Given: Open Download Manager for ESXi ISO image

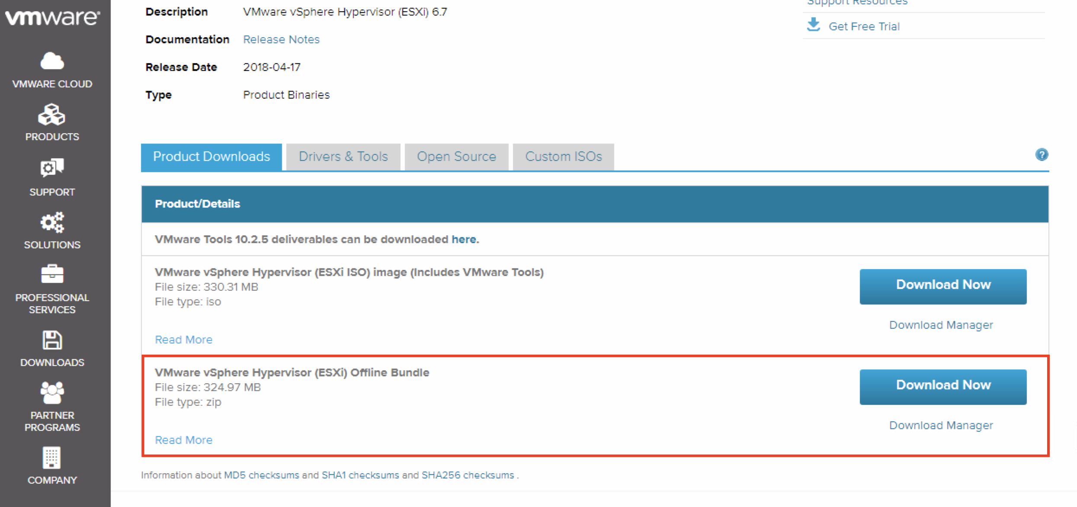Looking at the screenshot, I should (x=941, y=325).
